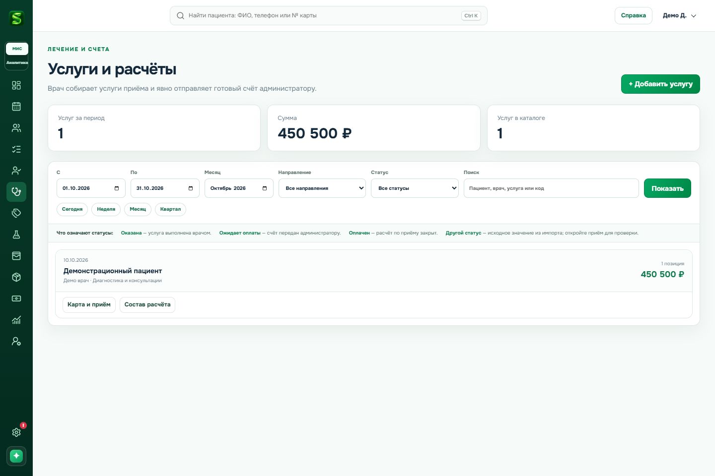This screenshot has height=476, width=715.
Task: Open the inventory cube sidebar icon
Action: pyautogui.click(x=16, y=277)
